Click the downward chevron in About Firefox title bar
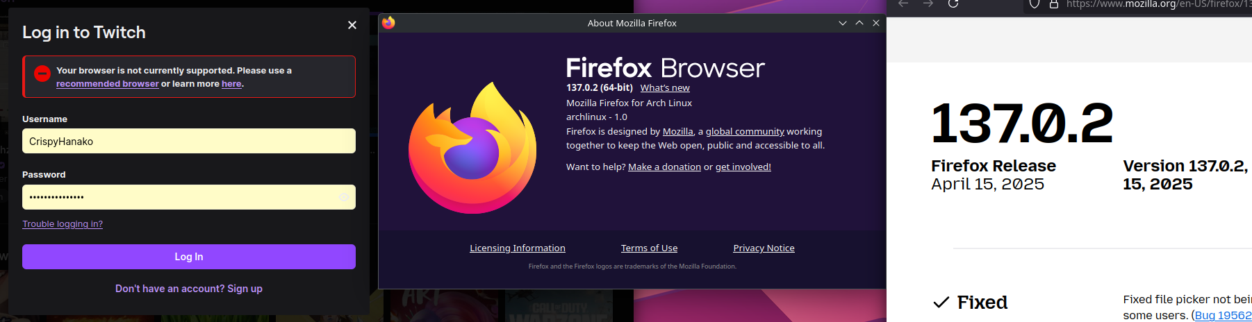The height and width of the screenshot is (322, 1252). coord(843,23)
